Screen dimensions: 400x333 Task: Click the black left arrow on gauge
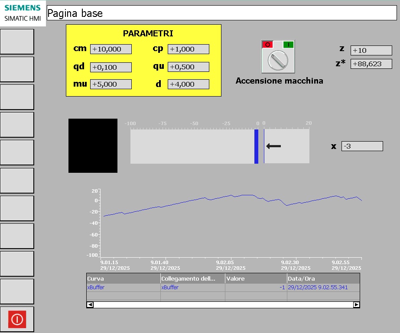point(273,146)
